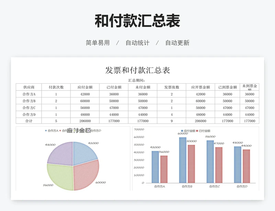Image resolution: width=275 pixels, height=211 pixels.
Task: Click the red 已付金额 bar for 合作方A
Action: coord(164,169)
